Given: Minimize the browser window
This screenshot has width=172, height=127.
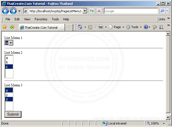Looking at the screenshot, I should pyautogui.click(x=158, y=4).
